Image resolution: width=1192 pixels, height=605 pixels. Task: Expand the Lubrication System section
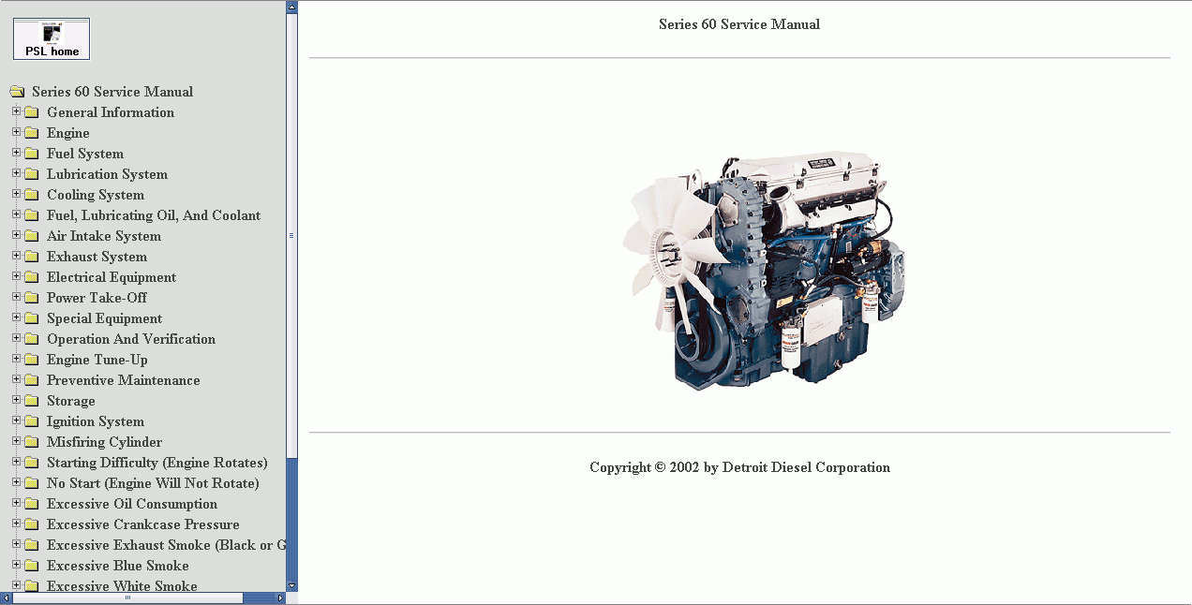pyautogui.click(x=15, y=173)
